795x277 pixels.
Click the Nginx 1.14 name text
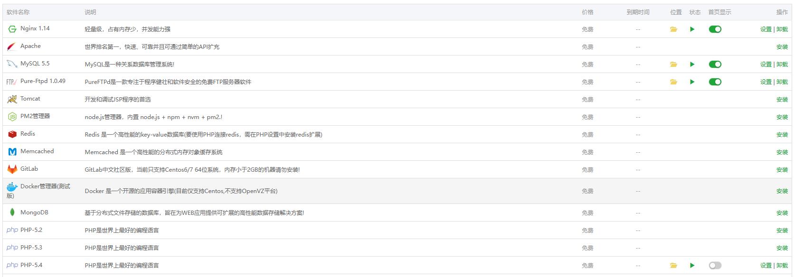[x=35, y=28]
